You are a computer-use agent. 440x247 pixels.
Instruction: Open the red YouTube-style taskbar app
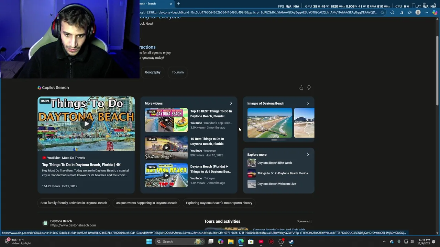(261, 242)
